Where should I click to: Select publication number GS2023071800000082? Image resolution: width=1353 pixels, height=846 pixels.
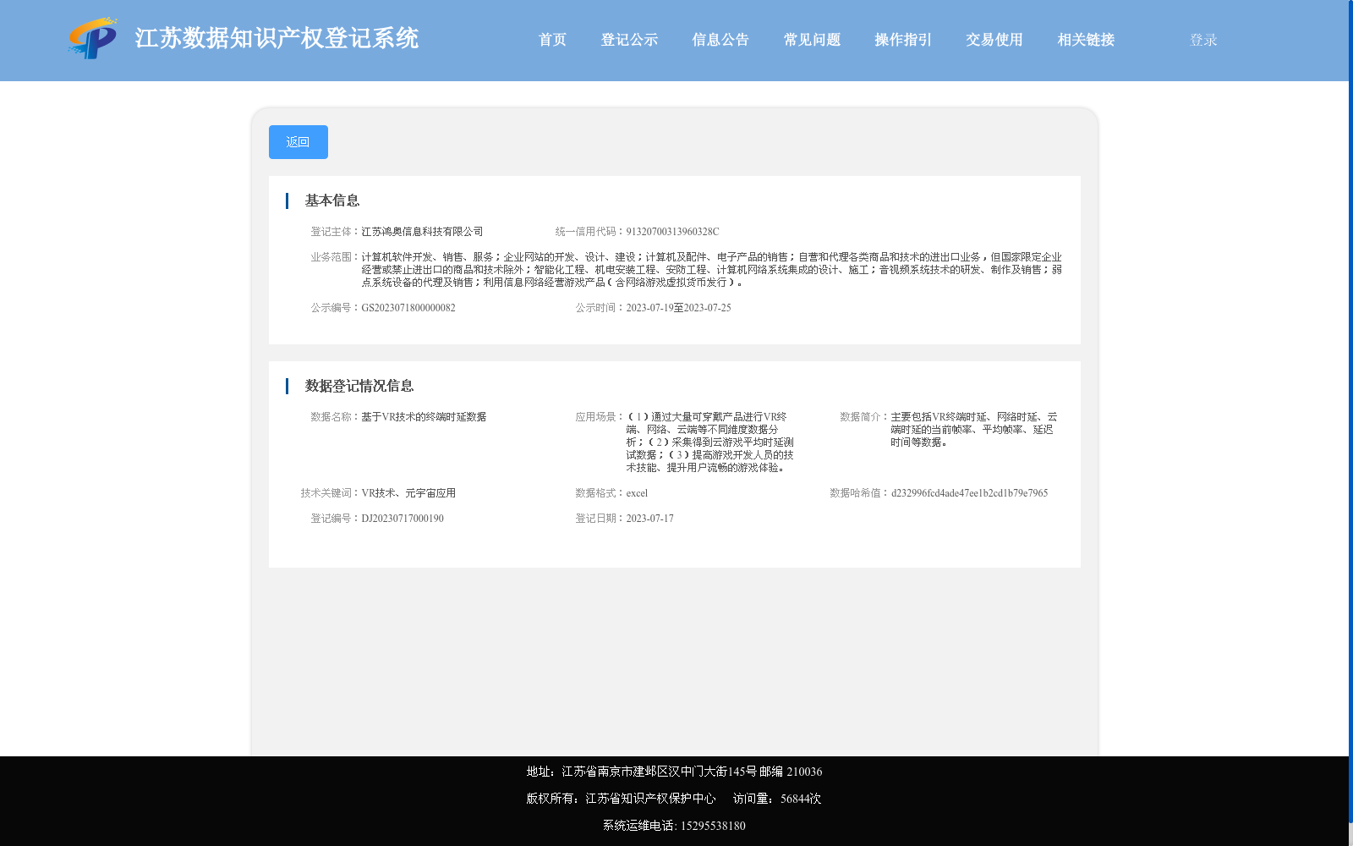(408, 308)
